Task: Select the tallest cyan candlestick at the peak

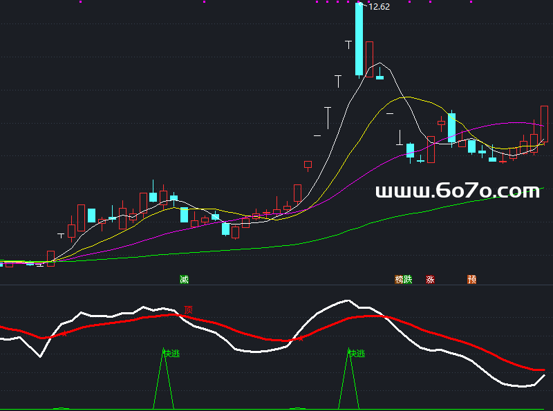Action: (x=359, y=39)
